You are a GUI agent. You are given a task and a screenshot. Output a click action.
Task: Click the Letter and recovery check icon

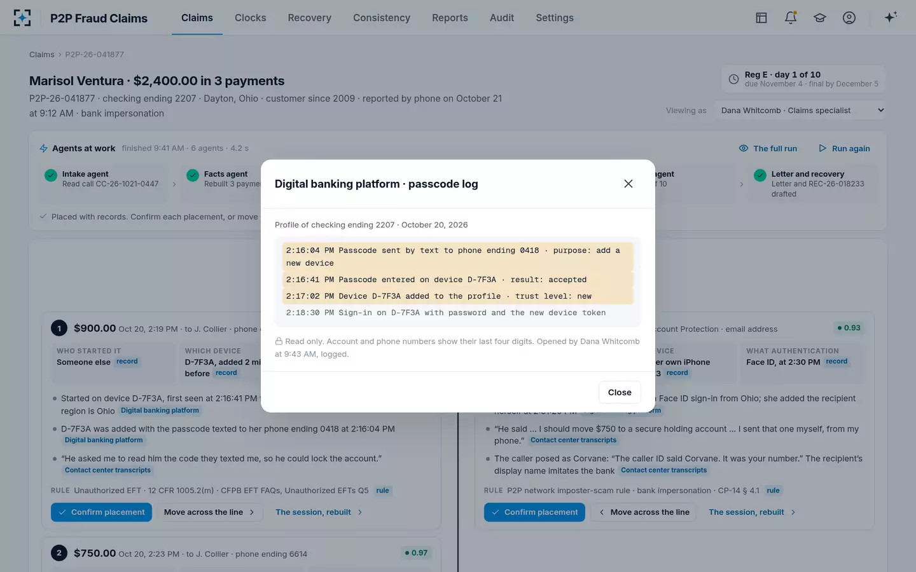[760, 175]
